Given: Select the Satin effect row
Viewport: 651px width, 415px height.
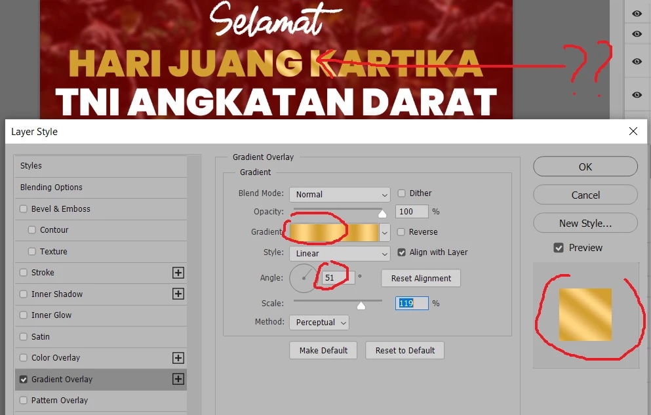Looking at the screenshot, I should (101, 336).
